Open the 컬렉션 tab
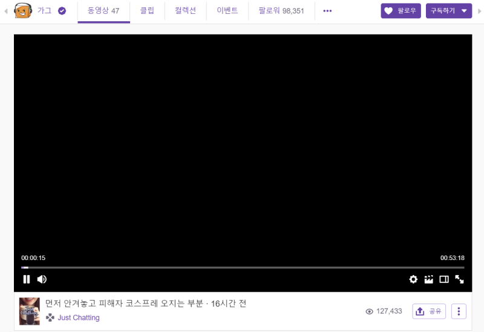Image resolution: width=484 pixels, height=332 pixels. coord(185,11)
